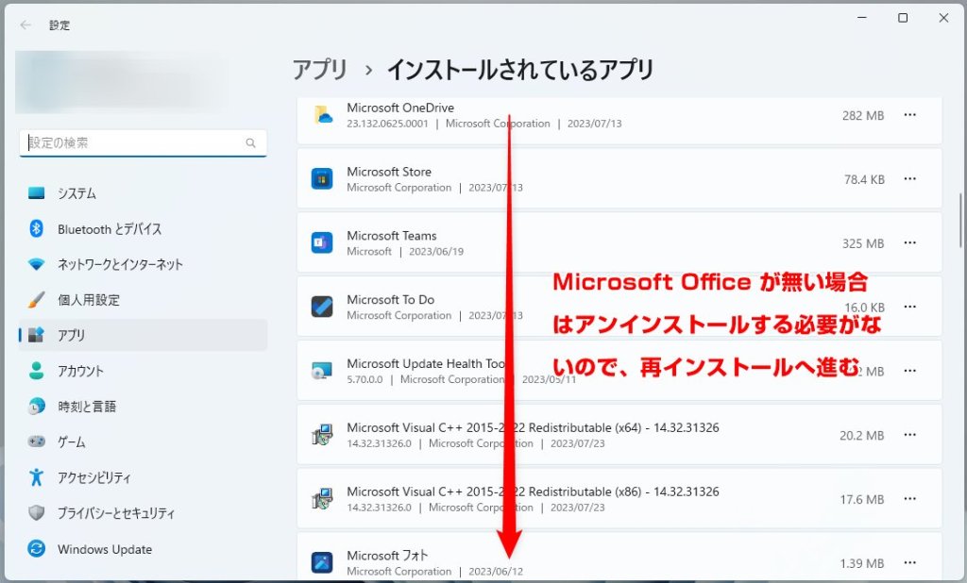Minimize the 設定 window
Viewport: 967px width, 583px height.
click(862, 18)
